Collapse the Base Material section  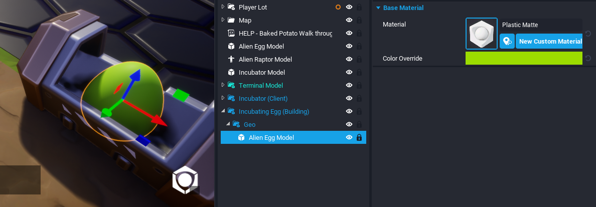tap(378, 8)
